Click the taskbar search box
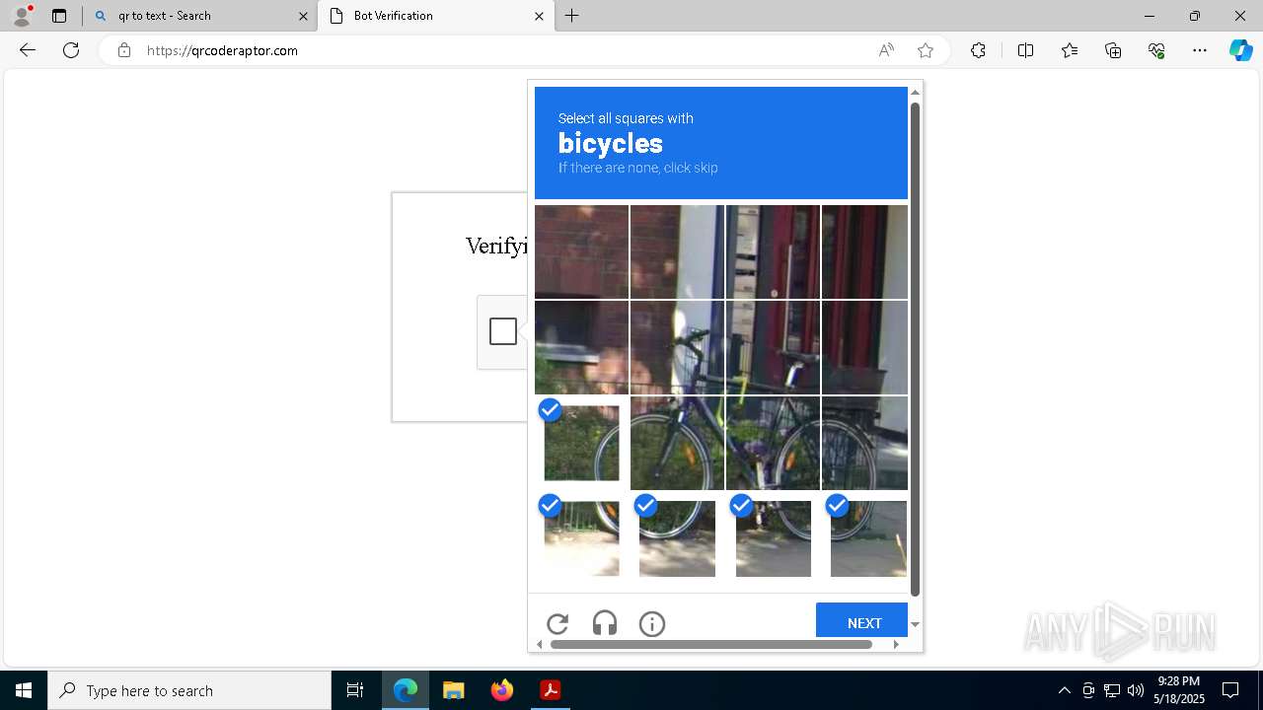 [x=189, y=690]
